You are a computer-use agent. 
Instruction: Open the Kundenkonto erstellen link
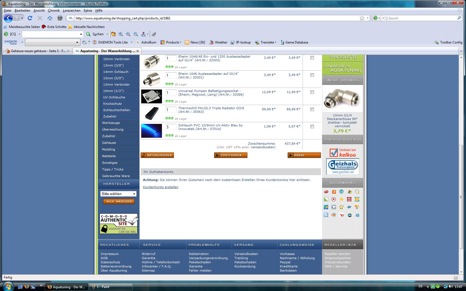161,187
